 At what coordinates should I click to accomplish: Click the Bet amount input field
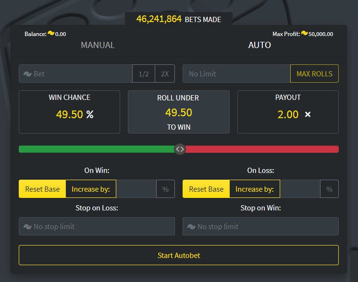click(x=75, y=74)
